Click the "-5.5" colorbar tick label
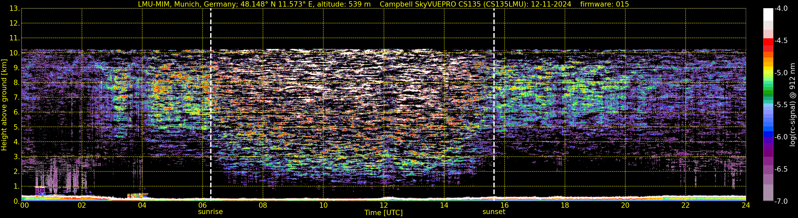This screenshot has height=218, width=798. [x=781, y=105]
